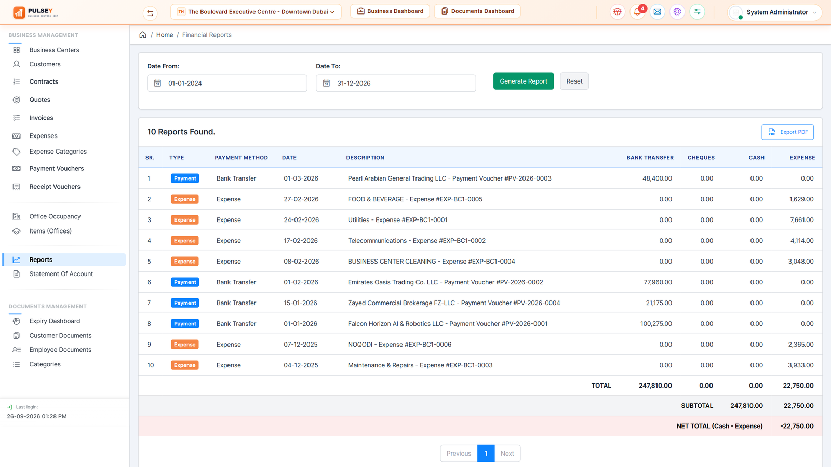The image size is (831, 467).
Task: Click the Date From input field
Action: pyautogui.click(x=227, y=83)
